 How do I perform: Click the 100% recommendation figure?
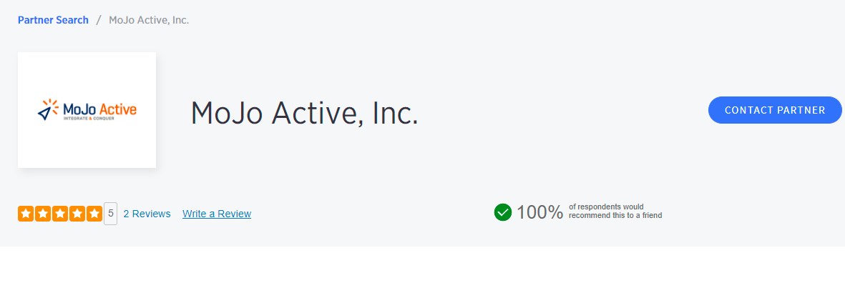point(540,212)
